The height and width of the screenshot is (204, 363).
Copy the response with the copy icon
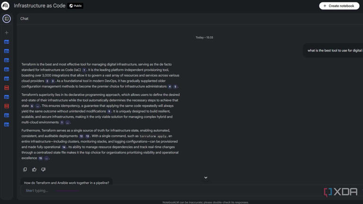point(25,170)
